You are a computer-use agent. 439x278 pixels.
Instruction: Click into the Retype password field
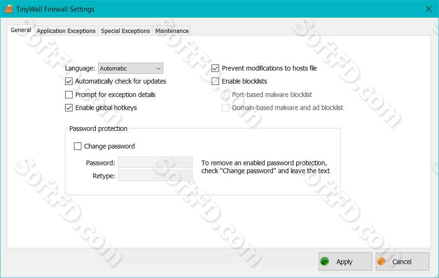click(x=155, y=176)
